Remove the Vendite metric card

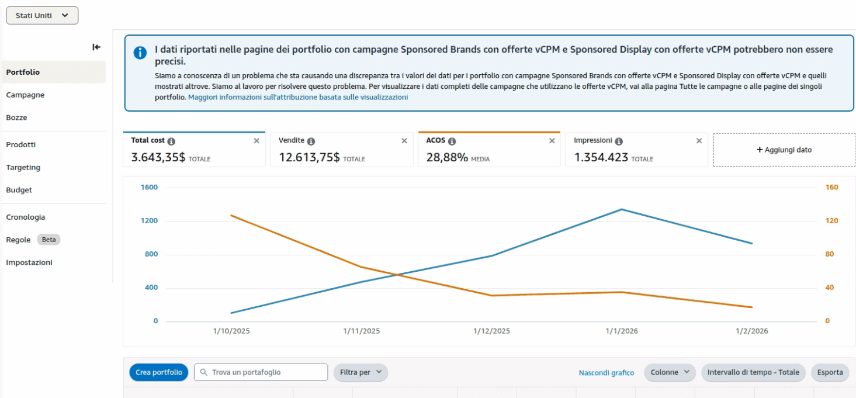(404, 140)
